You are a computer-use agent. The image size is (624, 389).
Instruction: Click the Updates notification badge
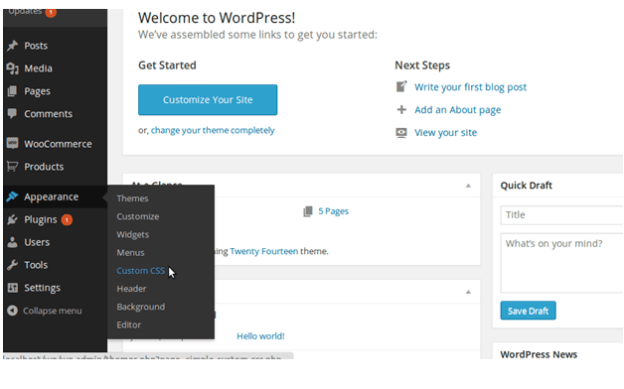(x=51, y=12)
